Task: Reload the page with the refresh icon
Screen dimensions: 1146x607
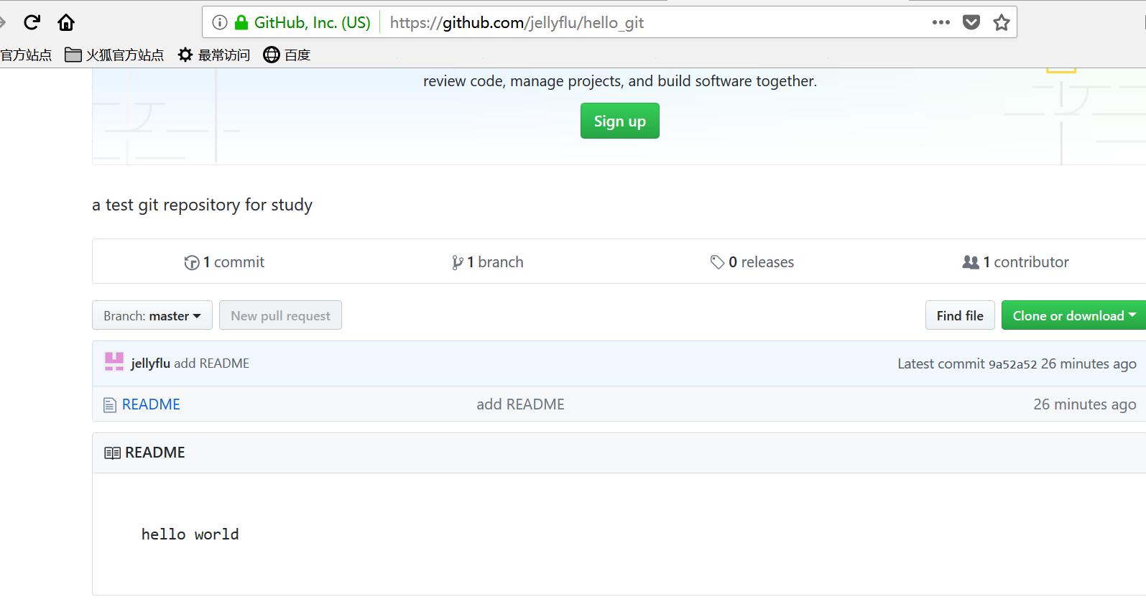Action: 32,22
